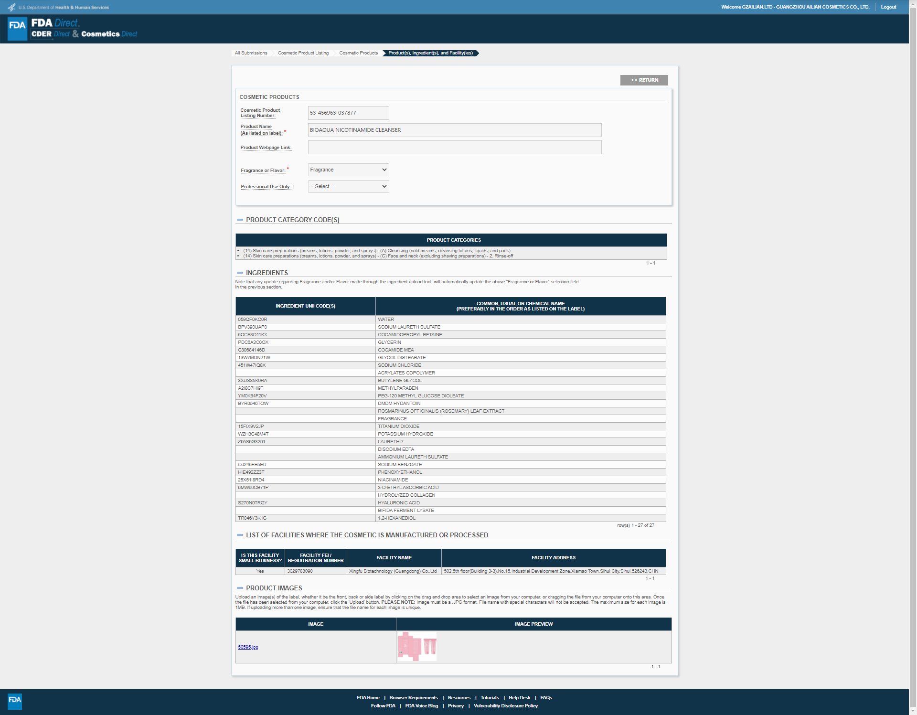This screenshot has width=917, height=715.
Task: Go to Cosmetic Product Listing breadcrumb
Action: (303, 53)
